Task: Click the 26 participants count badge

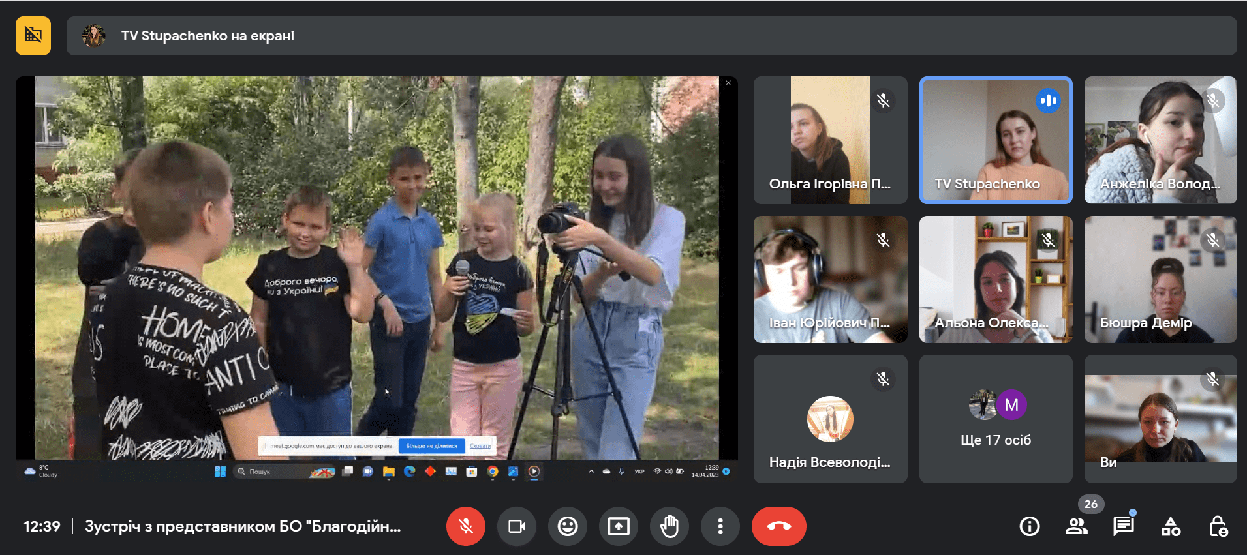Action: [1090, 504]
